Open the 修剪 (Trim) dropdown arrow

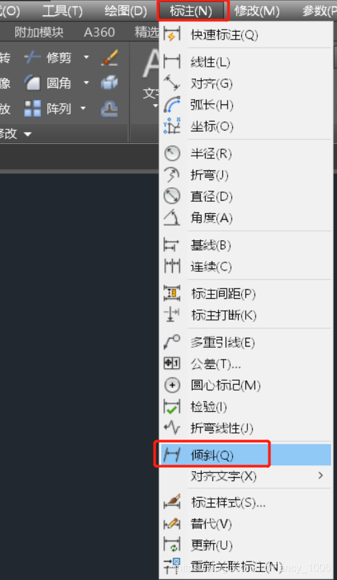tap(86, 57)
